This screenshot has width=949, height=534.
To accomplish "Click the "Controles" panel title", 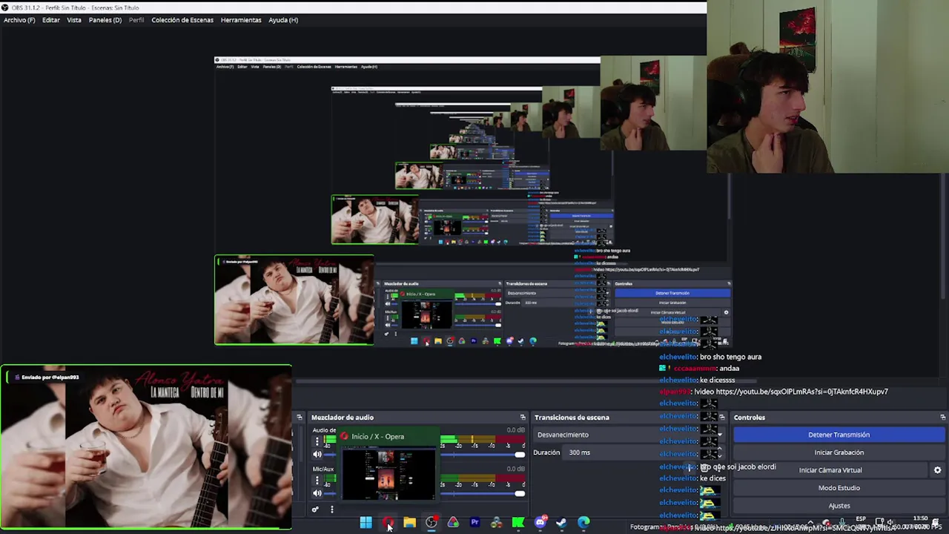I will [x=750, y=418].
